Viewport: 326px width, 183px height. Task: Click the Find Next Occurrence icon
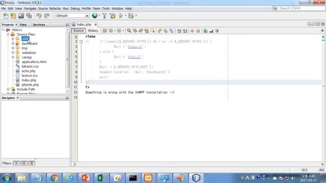(141, 30)
